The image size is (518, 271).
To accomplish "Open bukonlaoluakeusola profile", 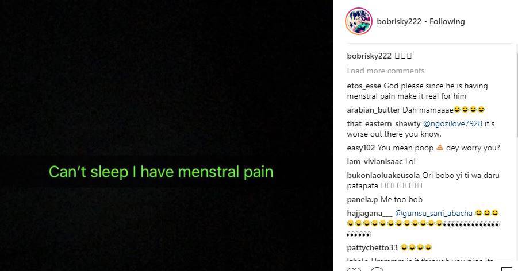I will pyautogui.click(x=383, y=175).
